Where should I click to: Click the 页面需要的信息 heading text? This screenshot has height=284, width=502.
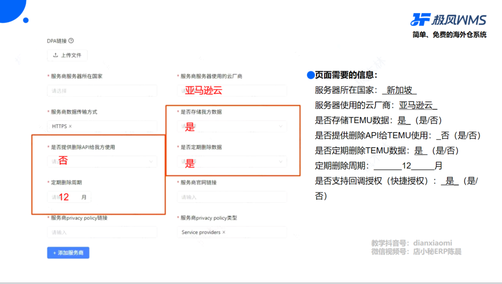[346, 75]
